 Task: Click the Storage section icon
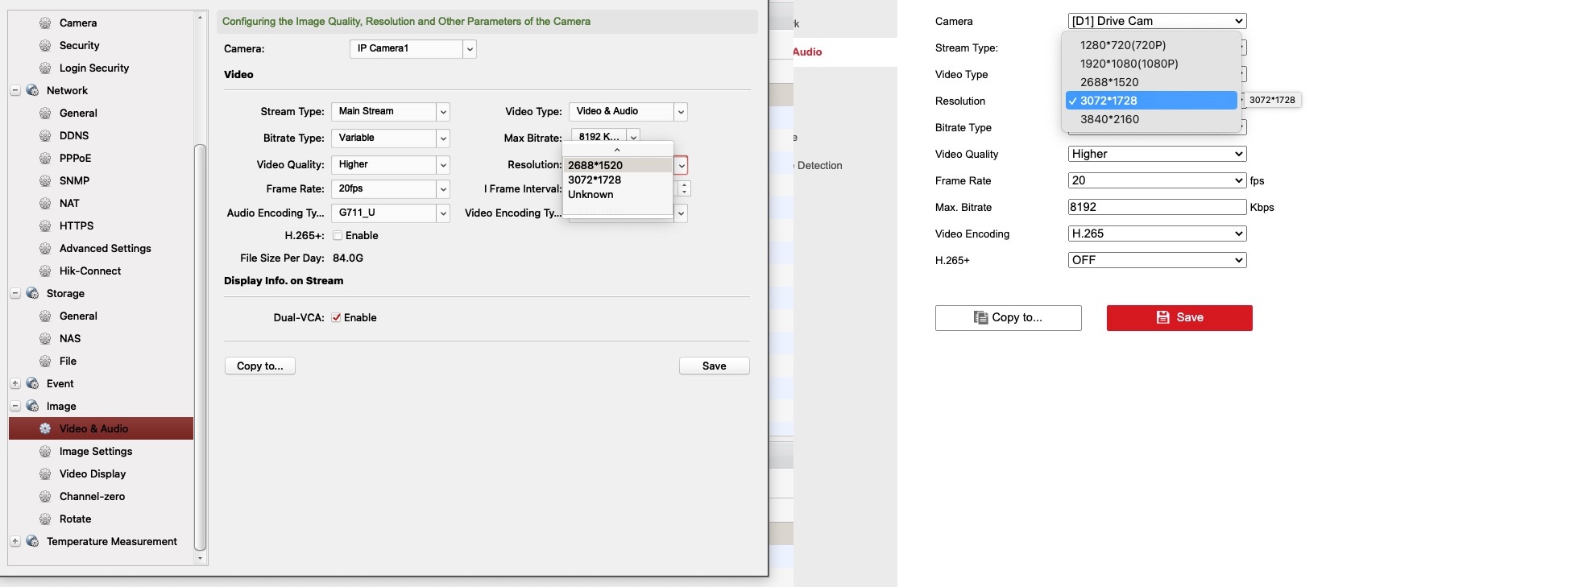tap(32, 294)
